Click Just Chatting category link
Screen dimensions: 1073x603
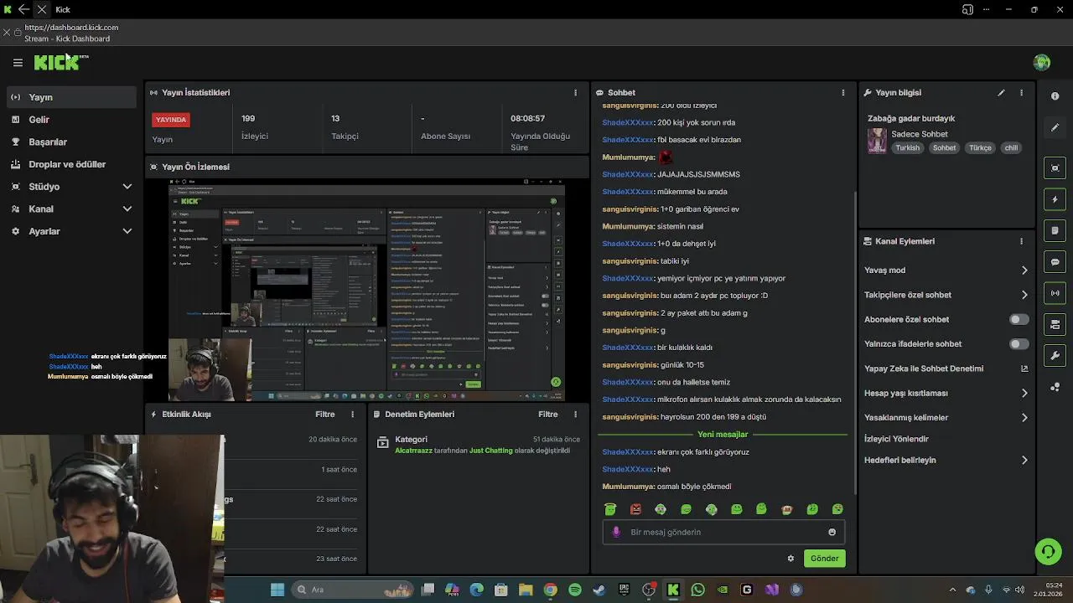click(x=490, y=451)
